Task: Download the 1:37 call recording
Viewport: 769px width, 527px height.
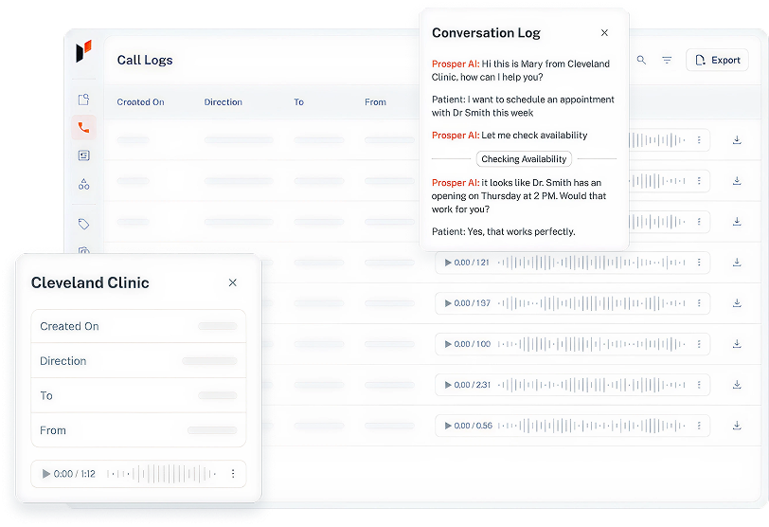Action: (x=737, y=303)
